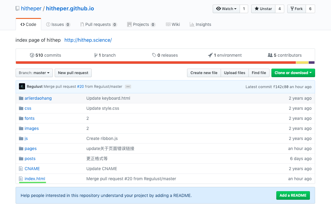
Task: Click Create new file button
Action: pos(204,73)
